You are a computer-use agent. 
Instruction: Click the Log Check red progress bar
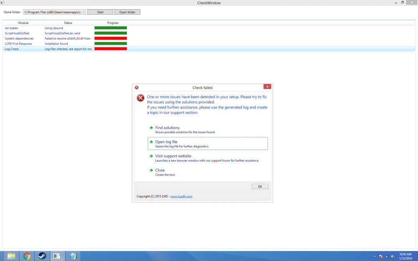(x=111, y=49)
